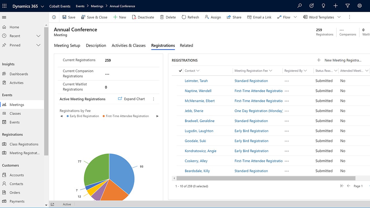The width and height of the screenshot is (370, 208).
Task: Open Class Registrations in sidebar
Action: (x=24, y=144)
